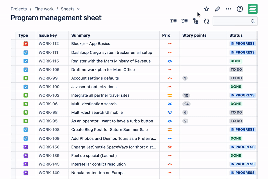Click summary 'Multi-destination search'
This screenshot has height=179, width=268.
click(x=94, y=104)
